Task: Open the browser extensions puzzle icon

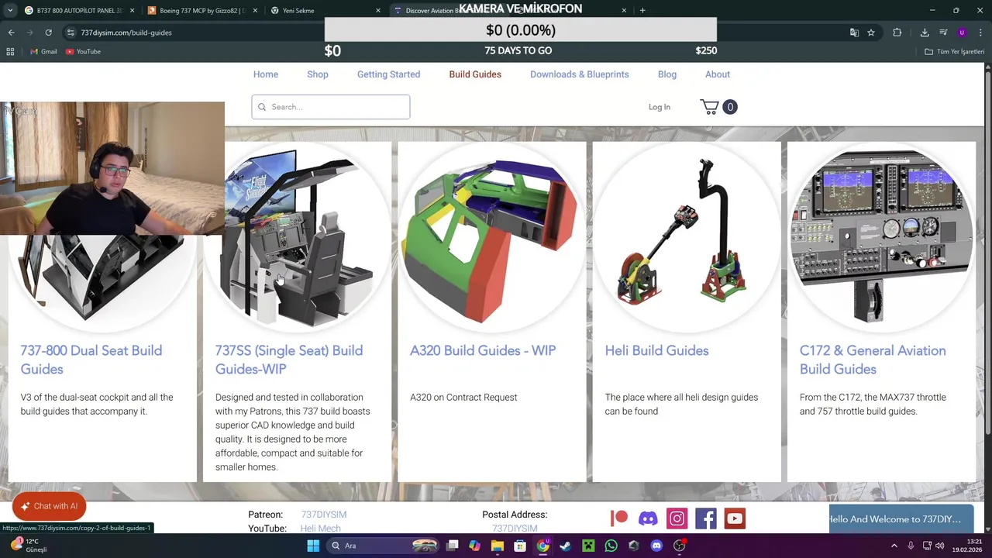Action: tap(897, 33)
